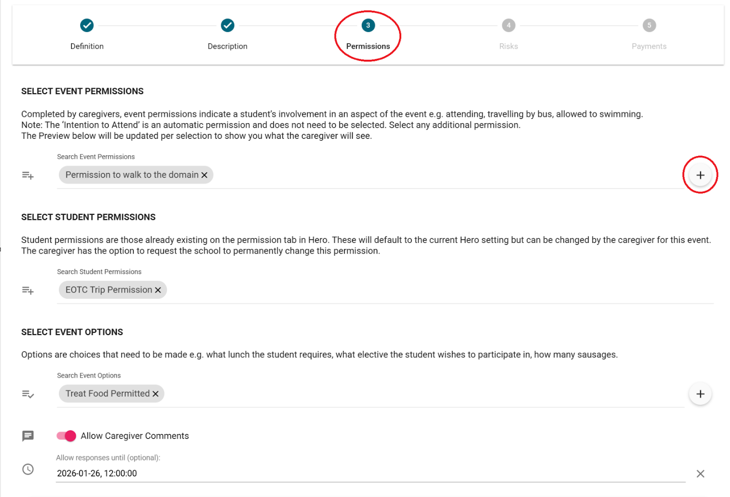The image size is (730, 497).
Task: Open the Risks step
Action: coord(508,26)
